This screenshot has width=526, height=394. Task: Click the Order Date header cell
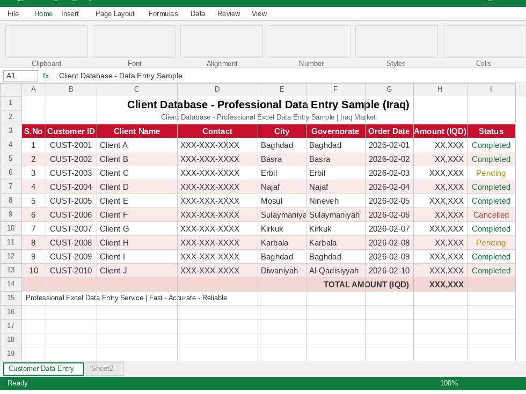coord(389,131)
